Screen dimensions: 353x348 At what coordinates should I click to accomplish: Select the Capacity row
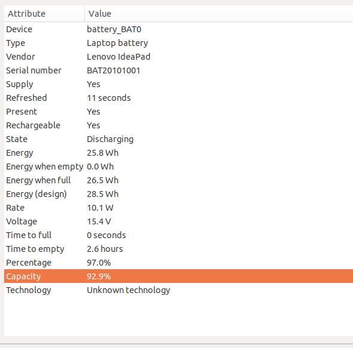[x=178, y=276]
